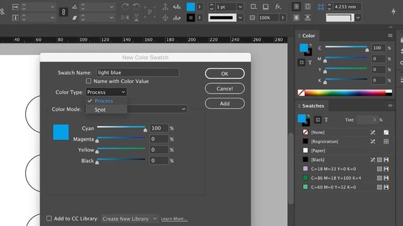Click formatting affects container icon in Color panel

[x=302, y=63]
